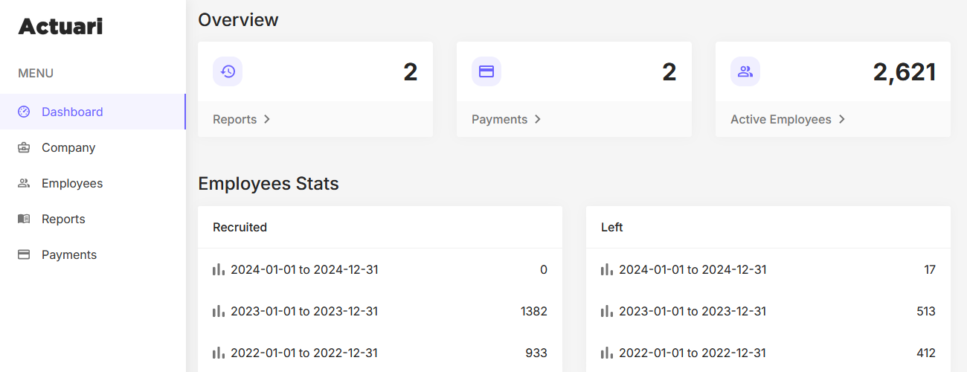Click the Reports book icon in sidebar
This screenshot has width=967, height=372.
(x=24, y=219)
